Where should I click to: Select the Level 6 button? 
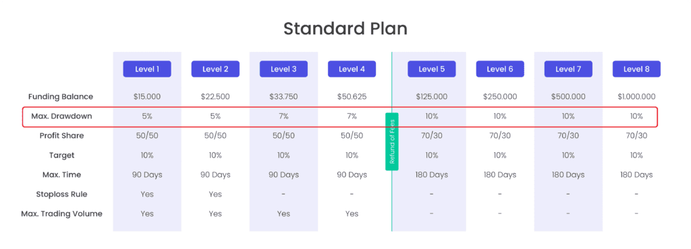(x=500, y=69)
